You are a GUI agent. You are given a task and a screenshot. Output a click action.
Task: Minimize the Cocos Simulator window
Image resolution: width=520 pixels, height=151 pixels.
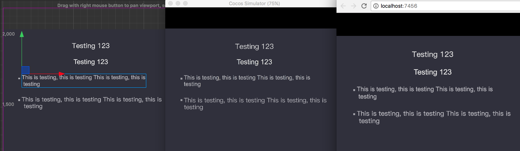[178, 3]
